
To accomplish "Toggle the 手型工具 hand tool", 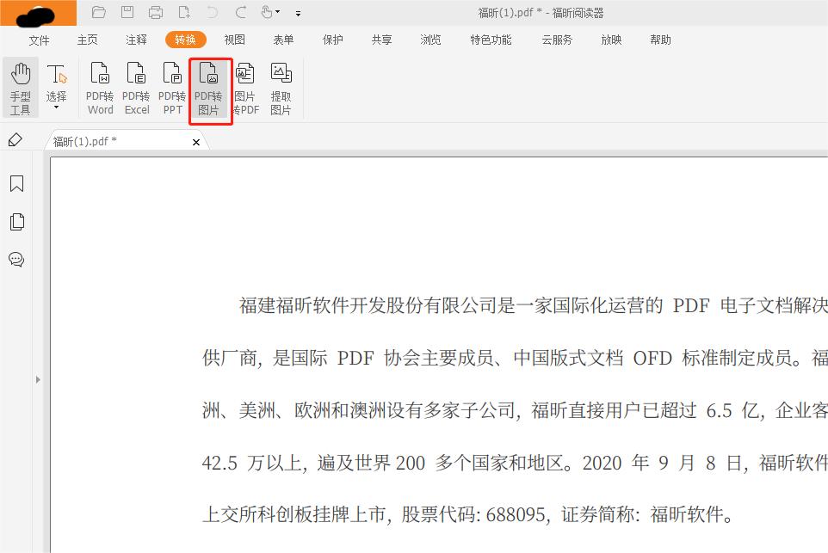I will pyautogui.click(x=20, y=86).
